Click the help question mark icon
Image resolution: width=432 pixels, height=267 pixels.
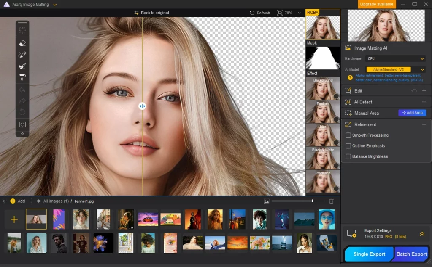coord(350,78)
